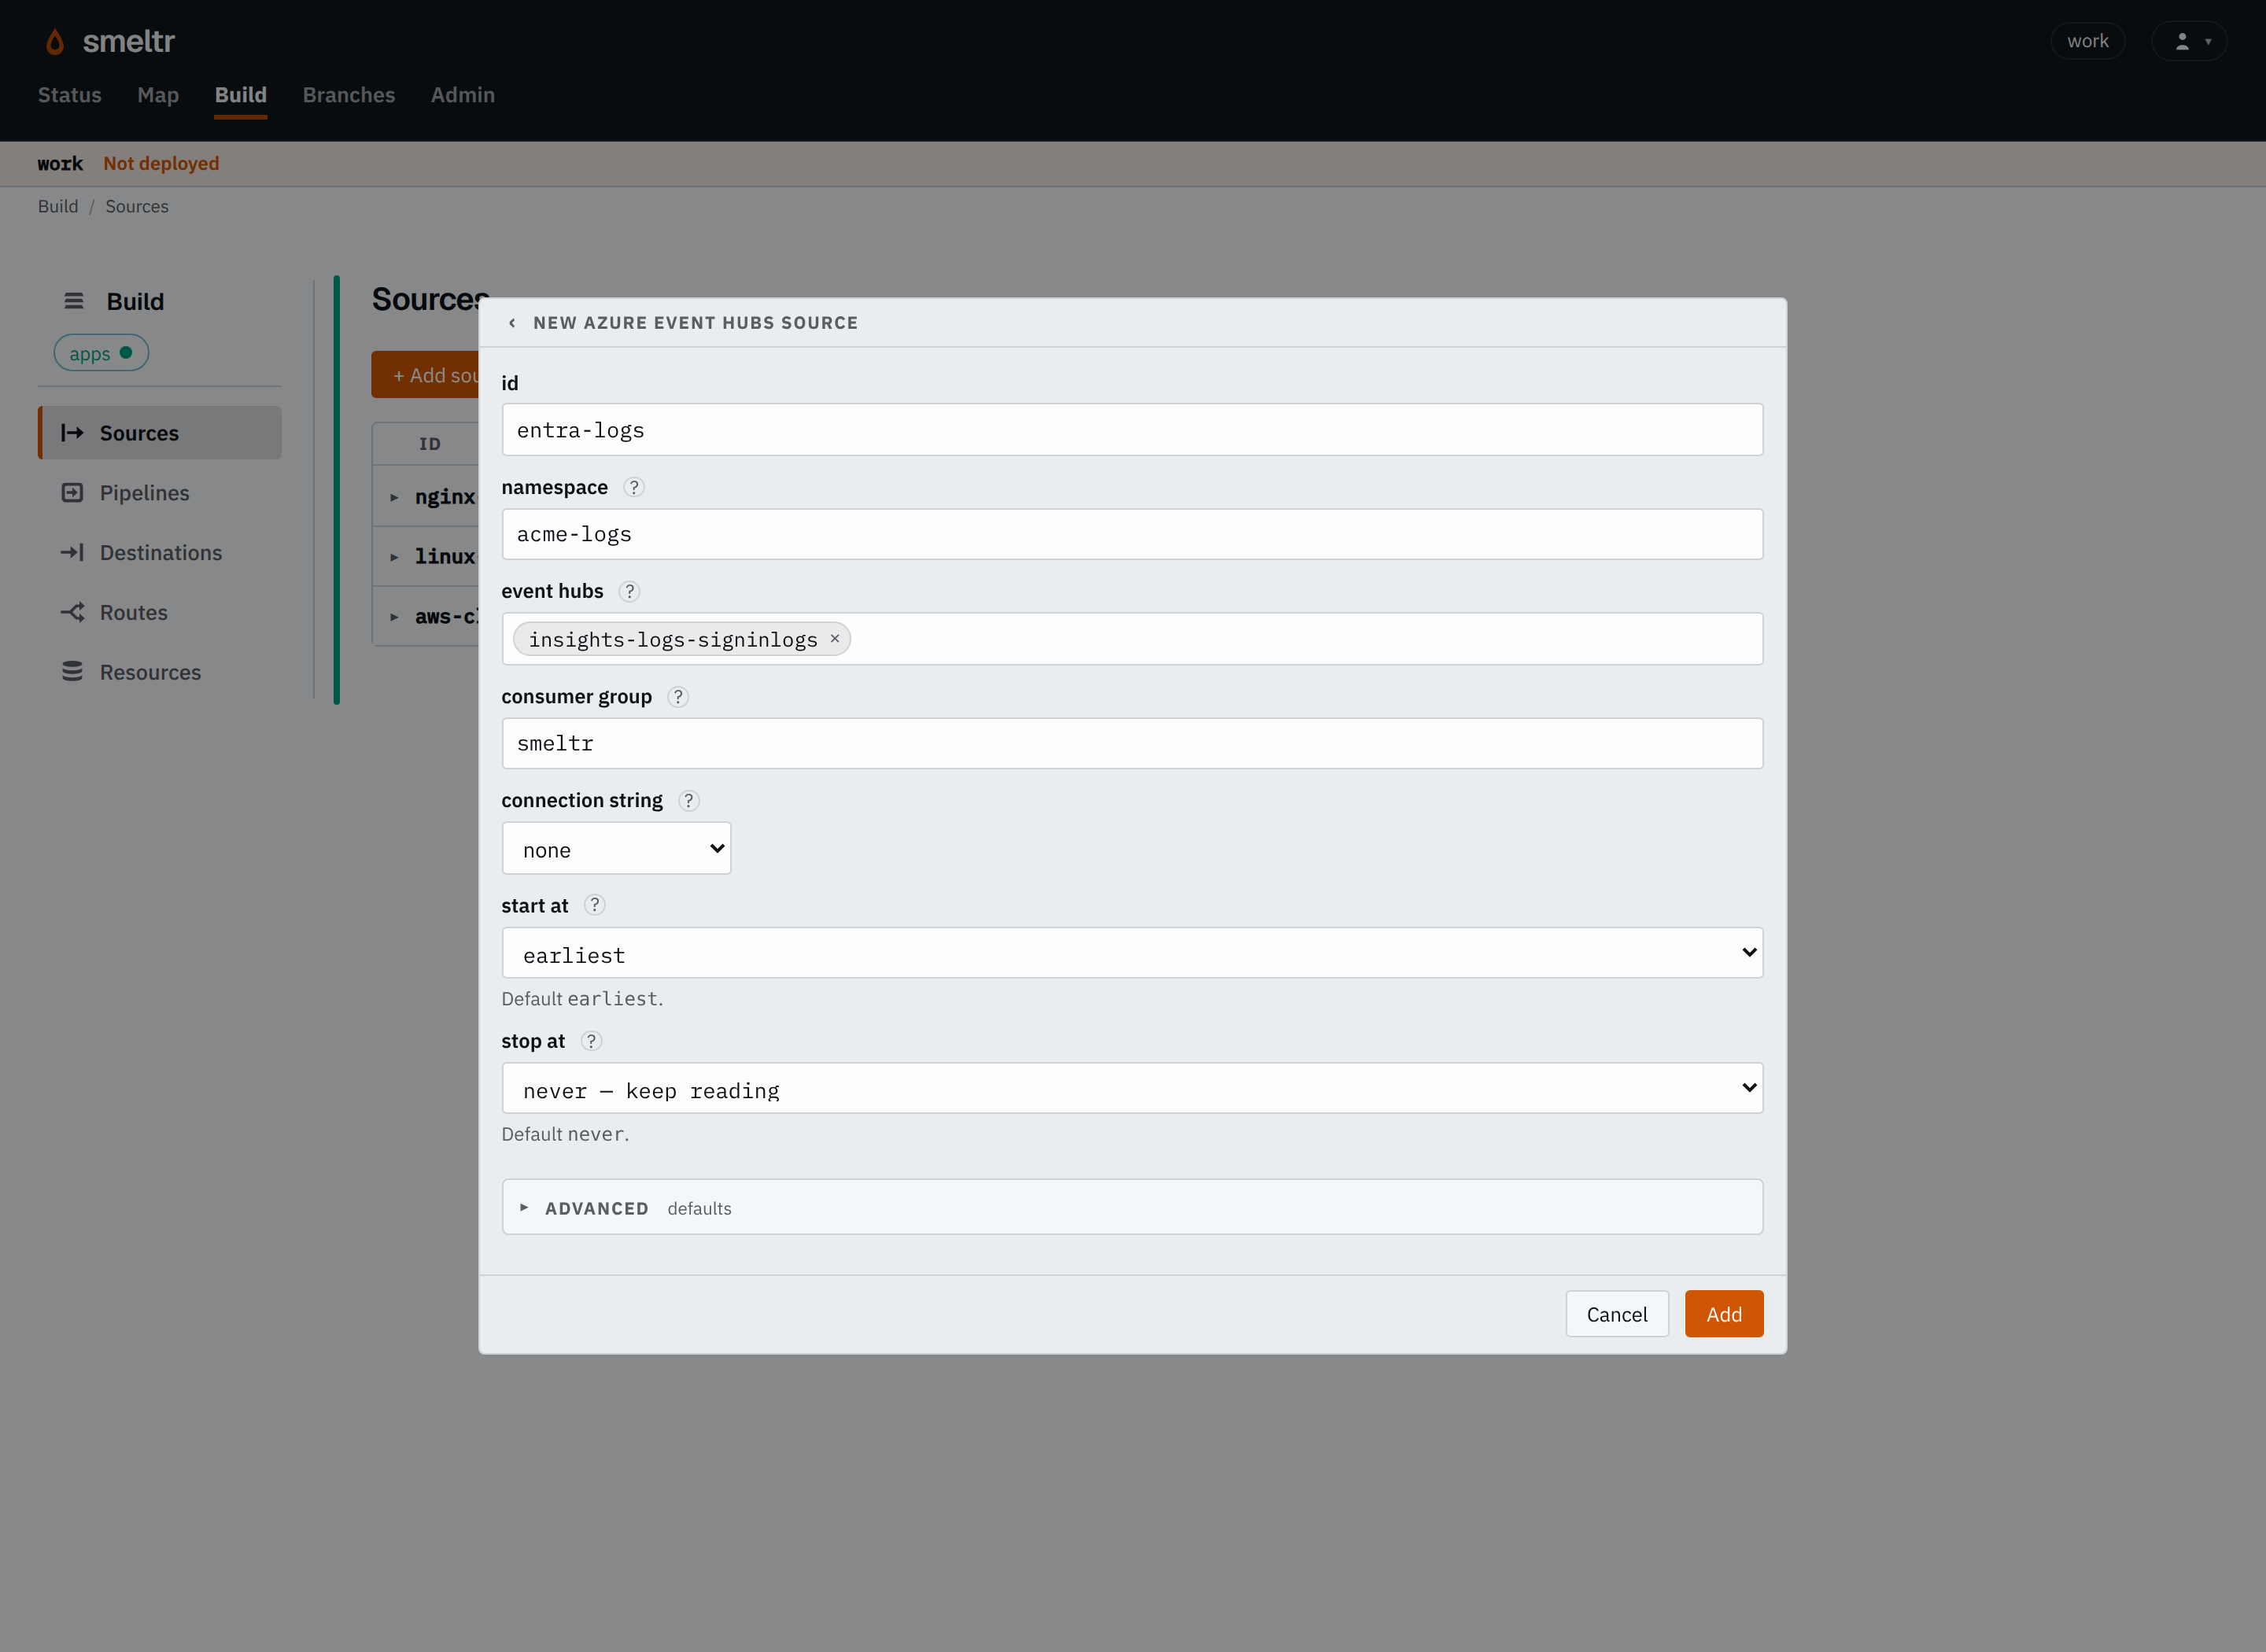Expand the nginx source row
Image resolution: width=2266 pixels, height=1652 pixels.
pyautogui.click(x=394, y=498)
